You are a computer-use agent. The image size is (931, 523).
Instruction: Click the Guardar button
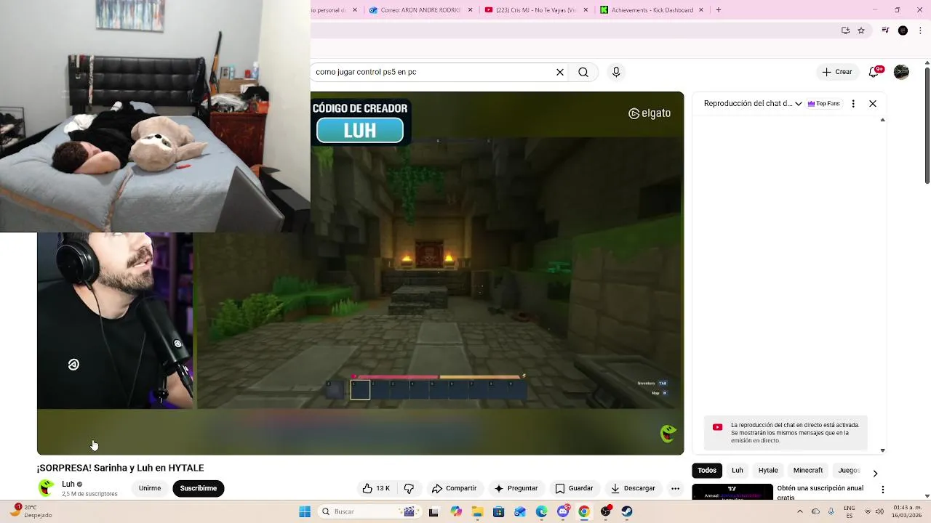(x=575, y=488)
